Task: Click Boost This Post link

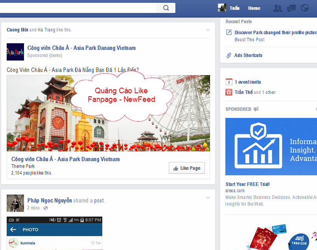Action: (249, 40)
